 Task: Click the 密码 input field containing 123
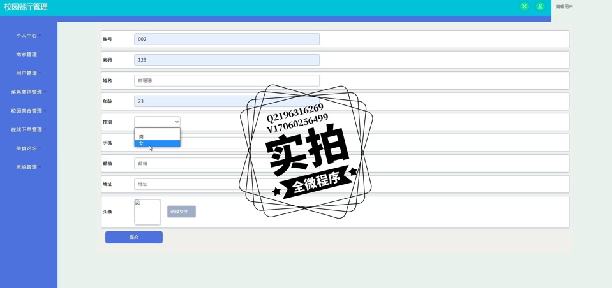click(x=227, y=60)
